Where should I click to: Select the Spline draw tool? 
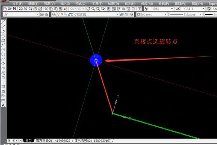pyautogui.click(x=3, y=59)
